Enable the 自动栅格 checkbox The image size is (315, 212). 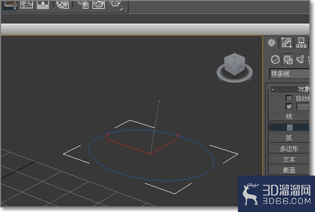coord(289,98)
